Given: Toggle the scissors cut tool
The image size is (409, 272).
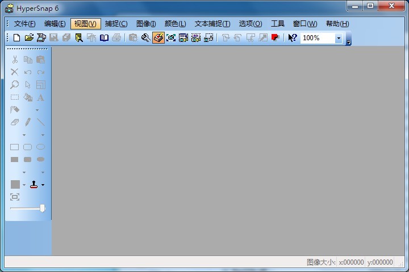Looking at the screenshot, I should coord(15,60).
